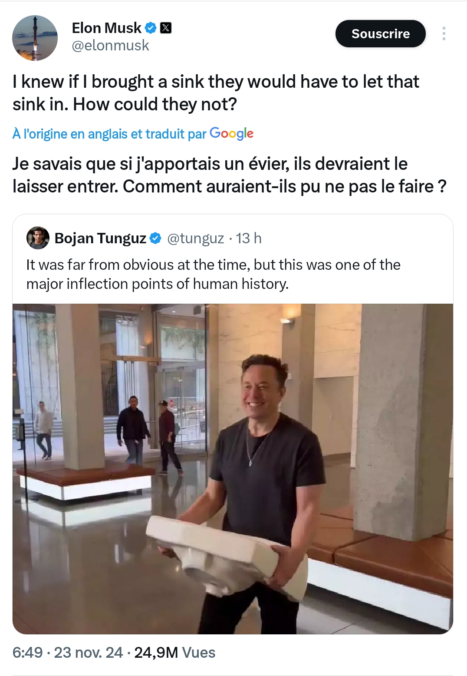Click the 24,9M Vues view count
Image resolution: width=467 pixels, height=676 pixels.
click(174, 653)
